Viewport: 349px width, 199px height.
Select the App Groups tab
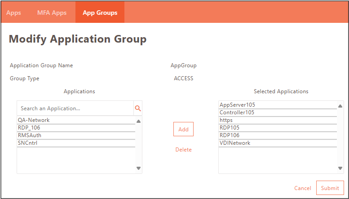point(100,13)
